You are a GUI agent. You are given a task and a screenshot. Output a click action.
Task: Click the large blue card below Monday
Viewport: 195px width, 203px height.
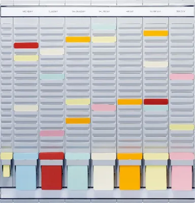tap(26, 177)
